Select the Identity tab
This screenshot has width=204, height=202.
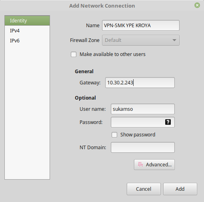[27, 21]
